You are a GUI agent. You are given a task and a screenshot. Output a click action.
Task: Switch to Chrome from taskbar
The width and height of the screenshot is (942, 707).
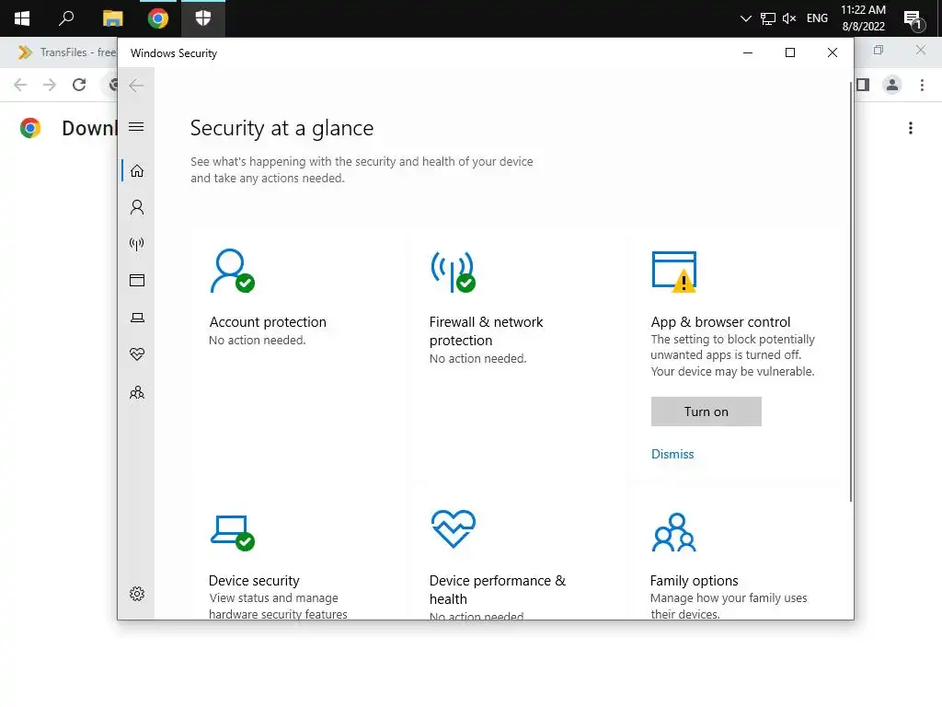click(158, 18)
